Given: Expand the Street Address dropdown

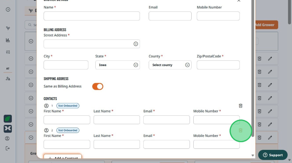Looking at the screenshot, I should [136, 44].
